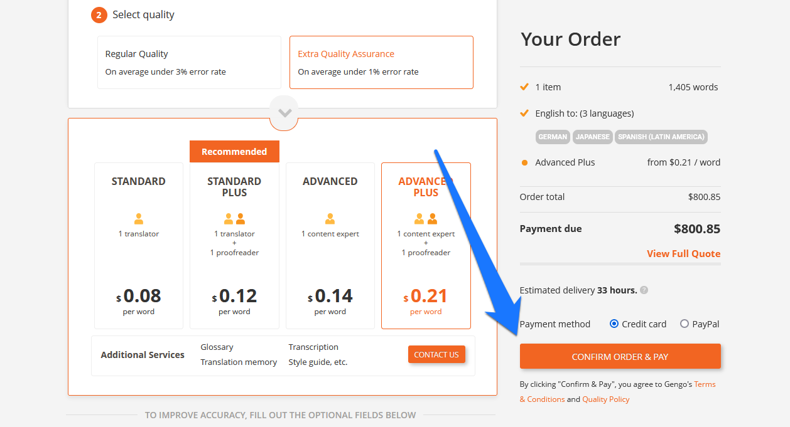Screen dimensions: 790x427
Task: Click the Payment due $800.85 amount
Action: (x=697, y=229)
